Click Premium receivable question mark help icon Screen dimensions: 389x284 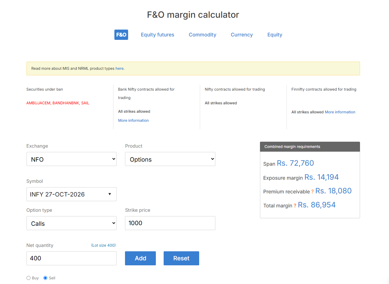(x=312, y=192)
